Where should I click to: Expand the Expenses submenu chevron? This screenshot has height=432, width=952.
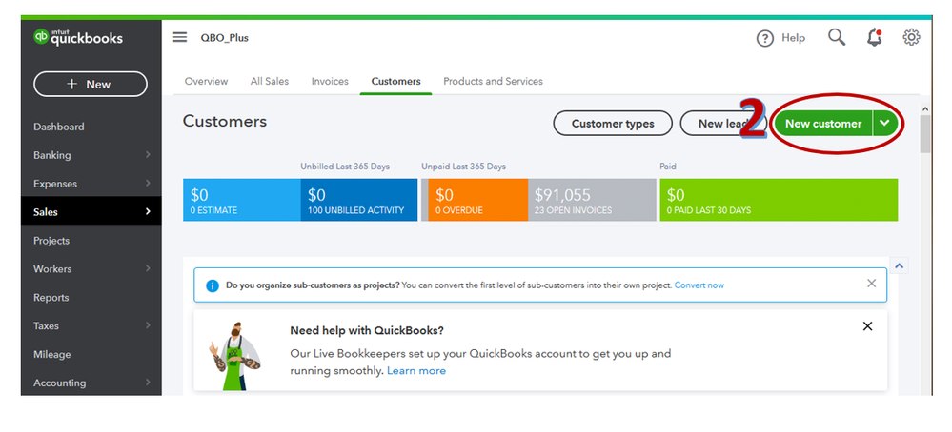(x=148, y=184)
